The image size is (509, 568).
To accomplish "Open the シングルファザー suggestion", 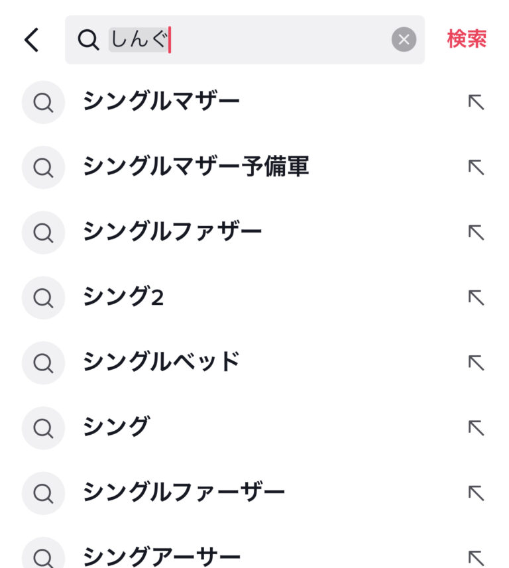I will click(172, 232).
